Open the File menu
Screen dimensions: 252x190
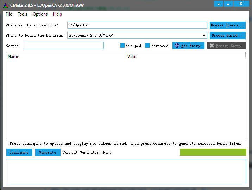pos(9,14)
